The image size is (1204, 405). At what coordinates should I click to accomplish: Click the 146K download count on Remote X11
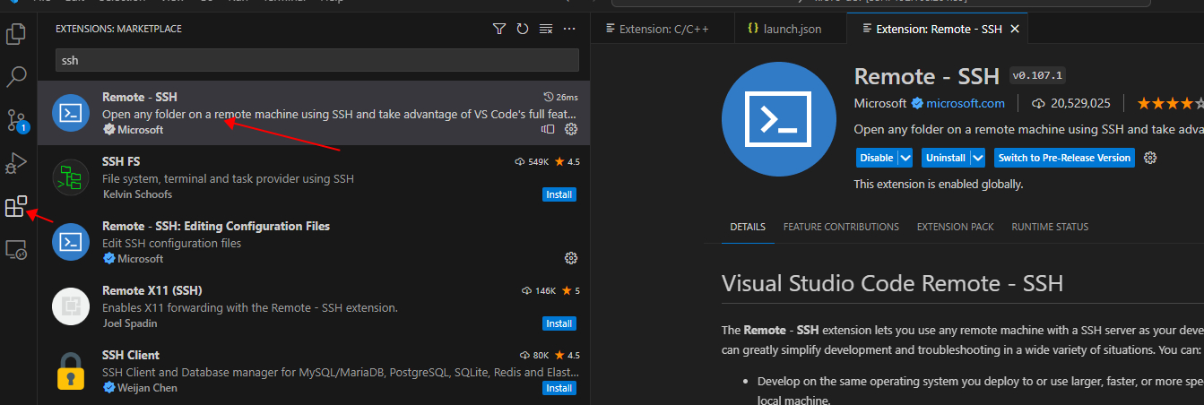pyautogui.click(x=538, y=291)
